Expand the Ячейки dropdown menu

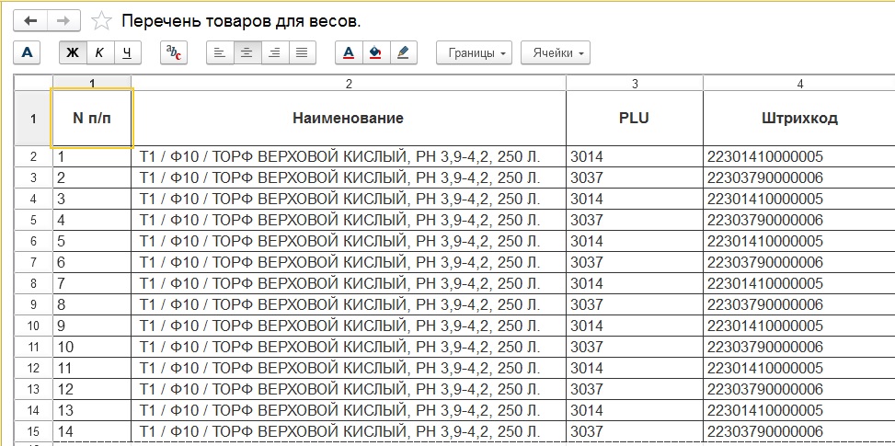[556, 53]
